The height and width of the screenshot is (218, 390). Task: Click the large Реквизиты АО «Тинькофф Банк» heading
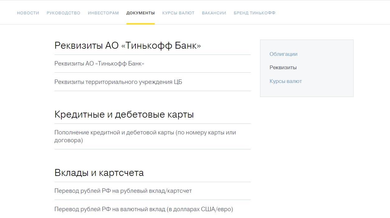coord(128,46)
